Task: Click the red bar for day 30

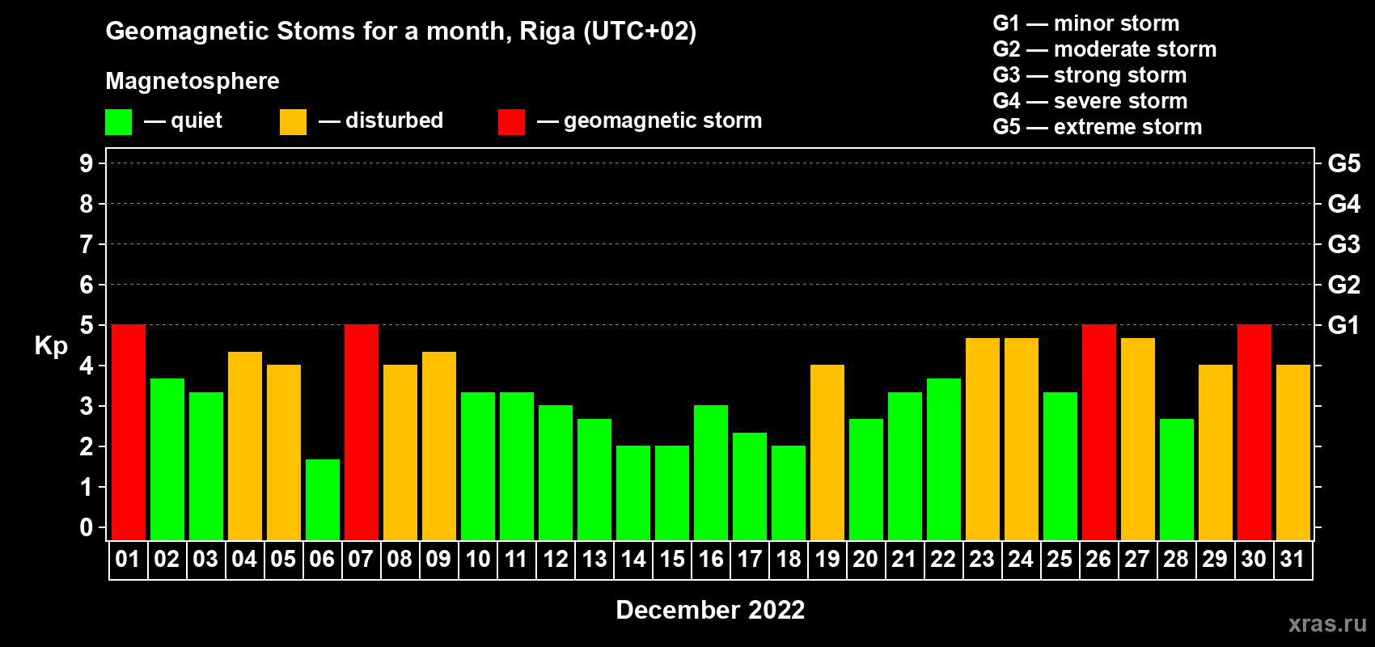Action: (x=1254, y=433)
